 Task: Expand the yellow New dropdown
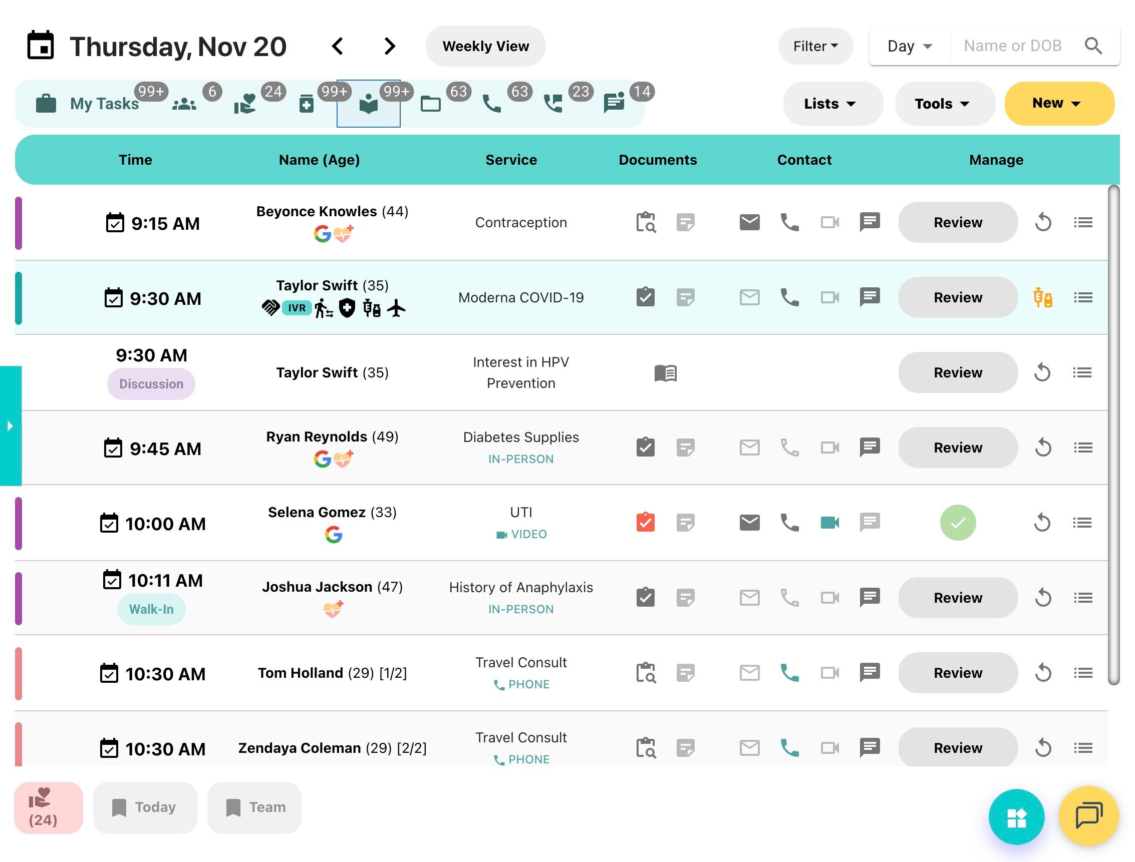point(1058,104)
